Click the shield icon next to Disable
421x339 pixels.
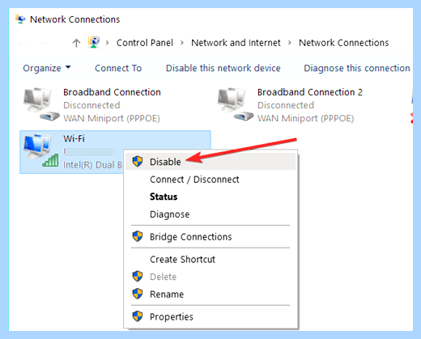(x=138, y=161)
